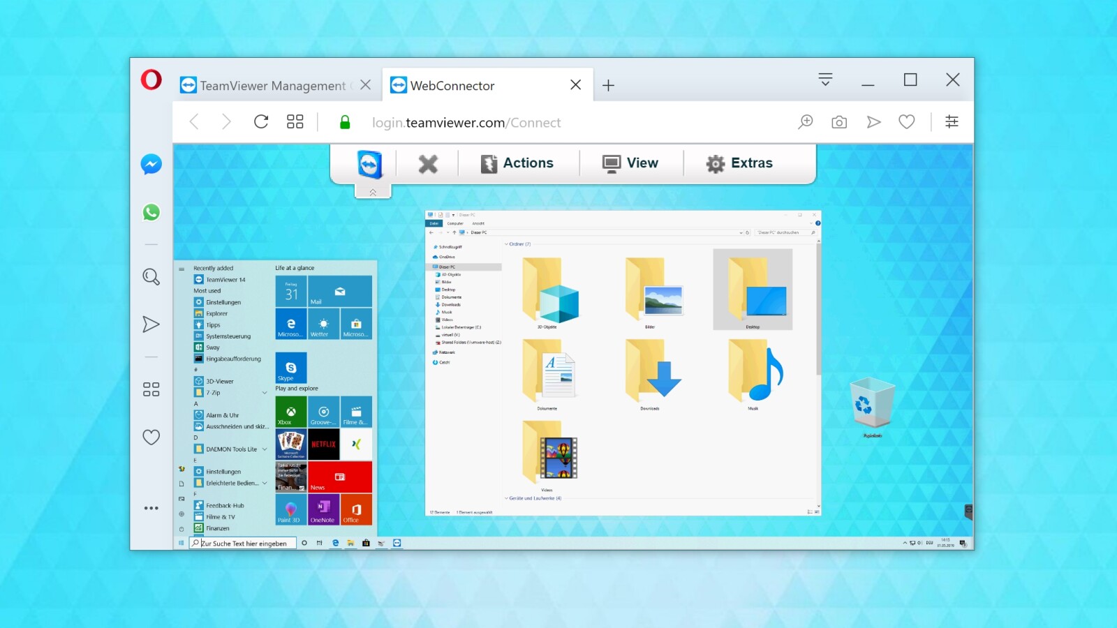Open the Office tile in Start menu
Image resolution: width=1117 pixels, height=628 pixels.
356,509
